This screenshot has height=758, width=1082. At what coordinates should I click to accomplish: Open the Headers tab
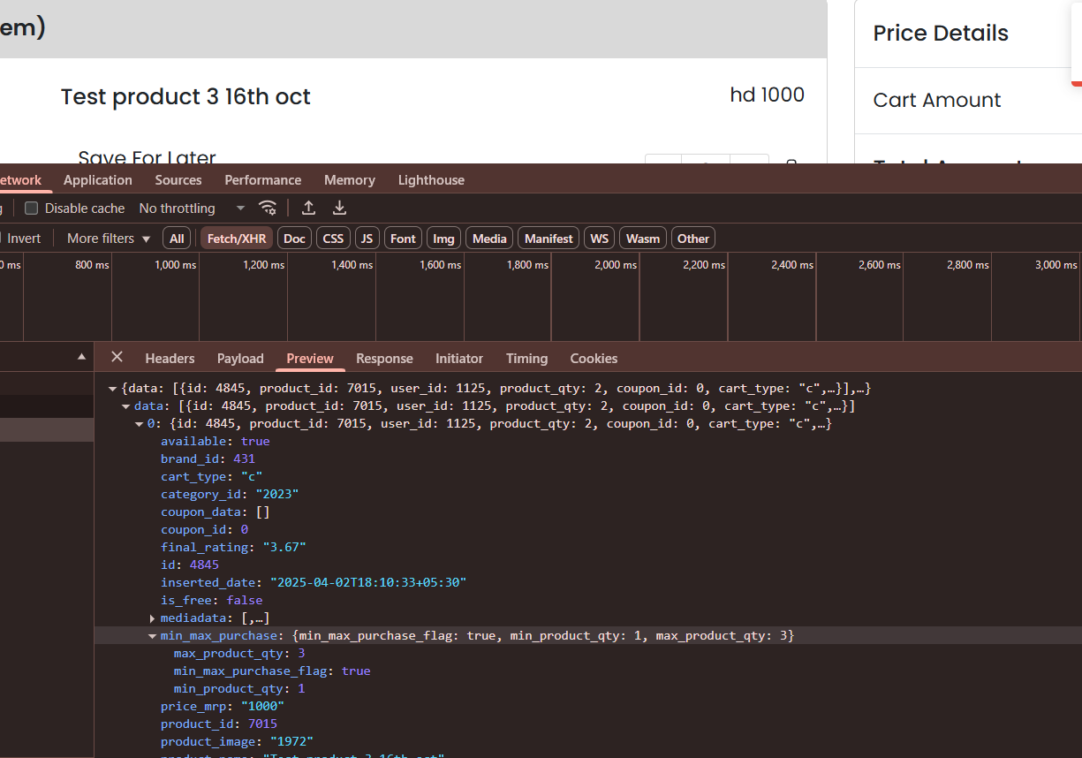(170, 359)
